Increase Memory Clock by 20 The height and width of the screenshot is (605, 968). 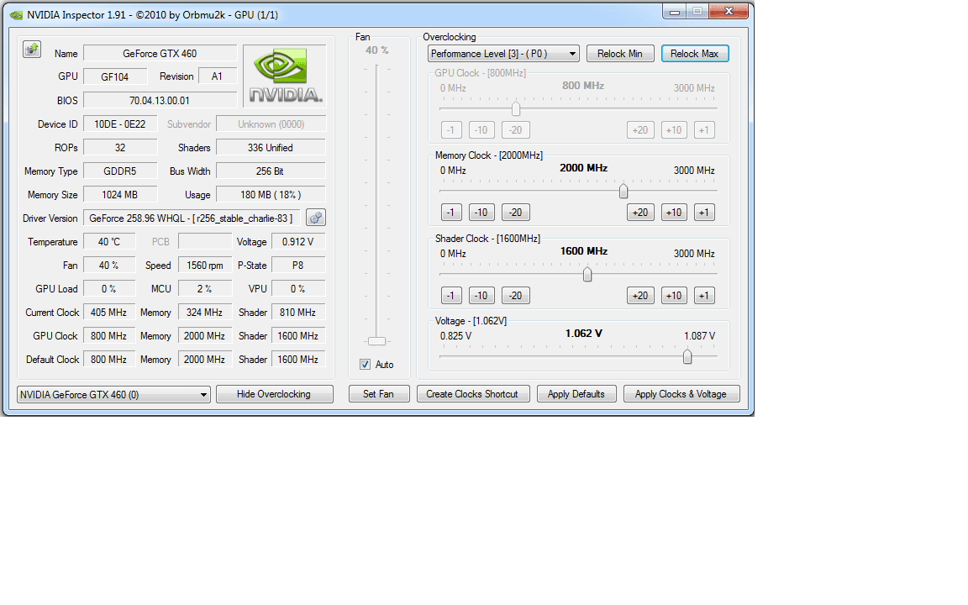point(640,213)
